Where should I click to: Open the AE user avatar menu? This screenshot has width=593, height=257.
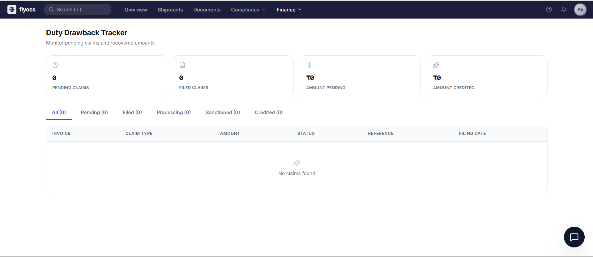[x=580, y=10]
